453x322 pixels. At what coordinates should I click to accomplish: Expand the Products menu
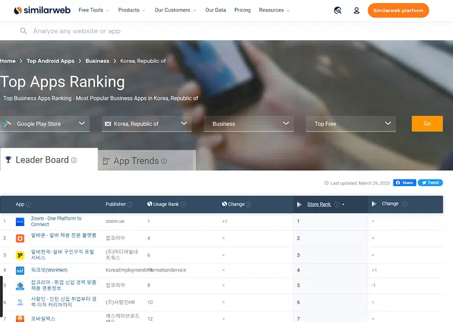point(131,10)
